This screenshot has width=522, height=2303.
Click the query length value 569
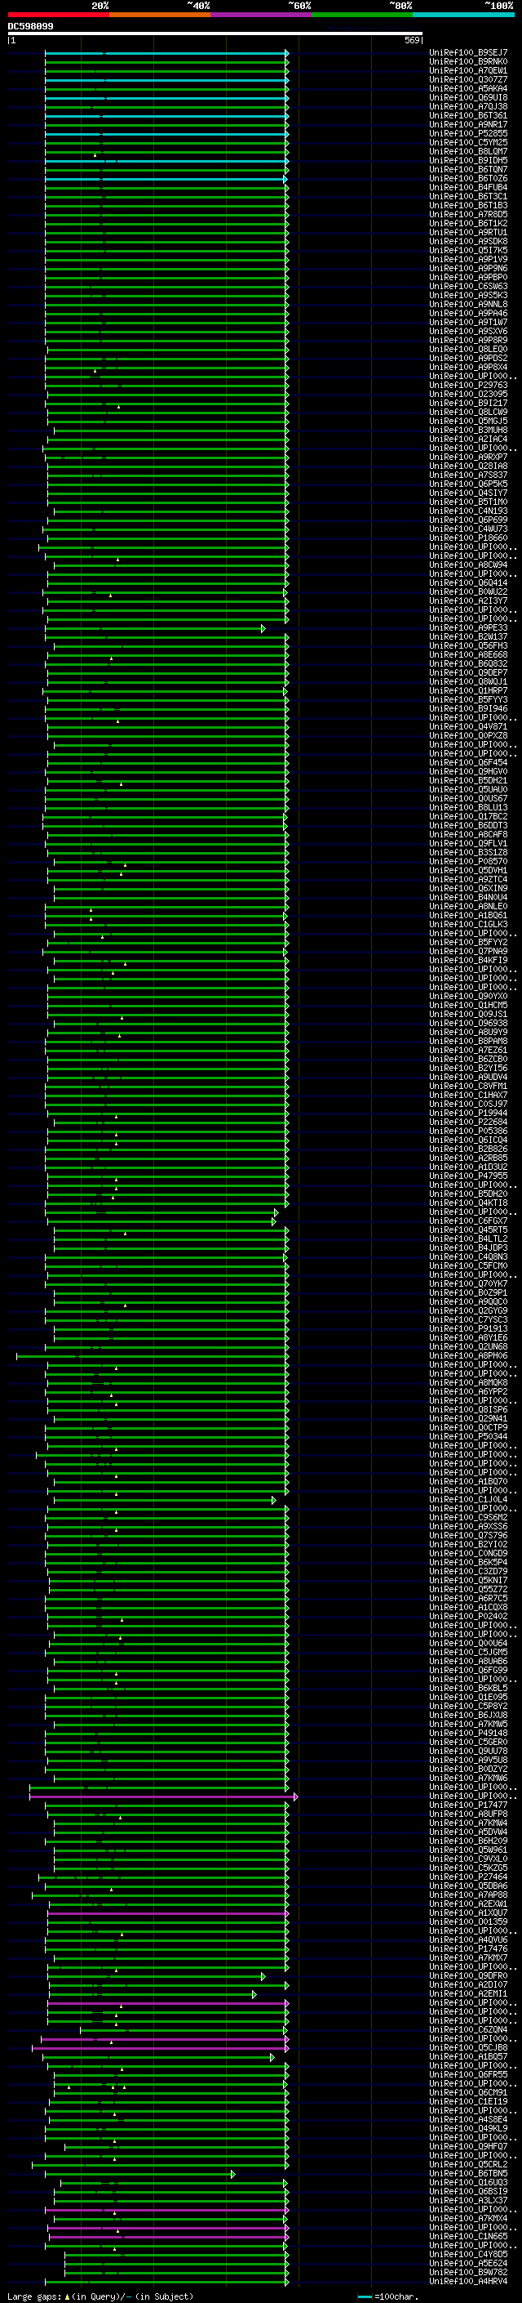point(412,41)
